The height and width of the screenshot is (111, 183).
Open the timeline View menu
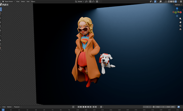click(x=4, y=107)
